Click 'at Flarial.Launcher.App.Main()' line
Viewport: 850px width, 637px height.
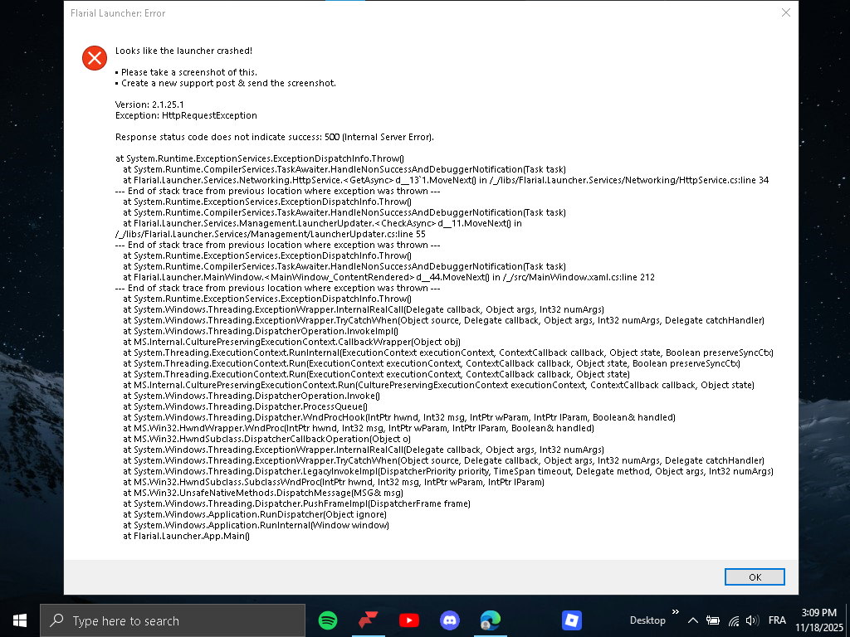(x=186, y=537)
